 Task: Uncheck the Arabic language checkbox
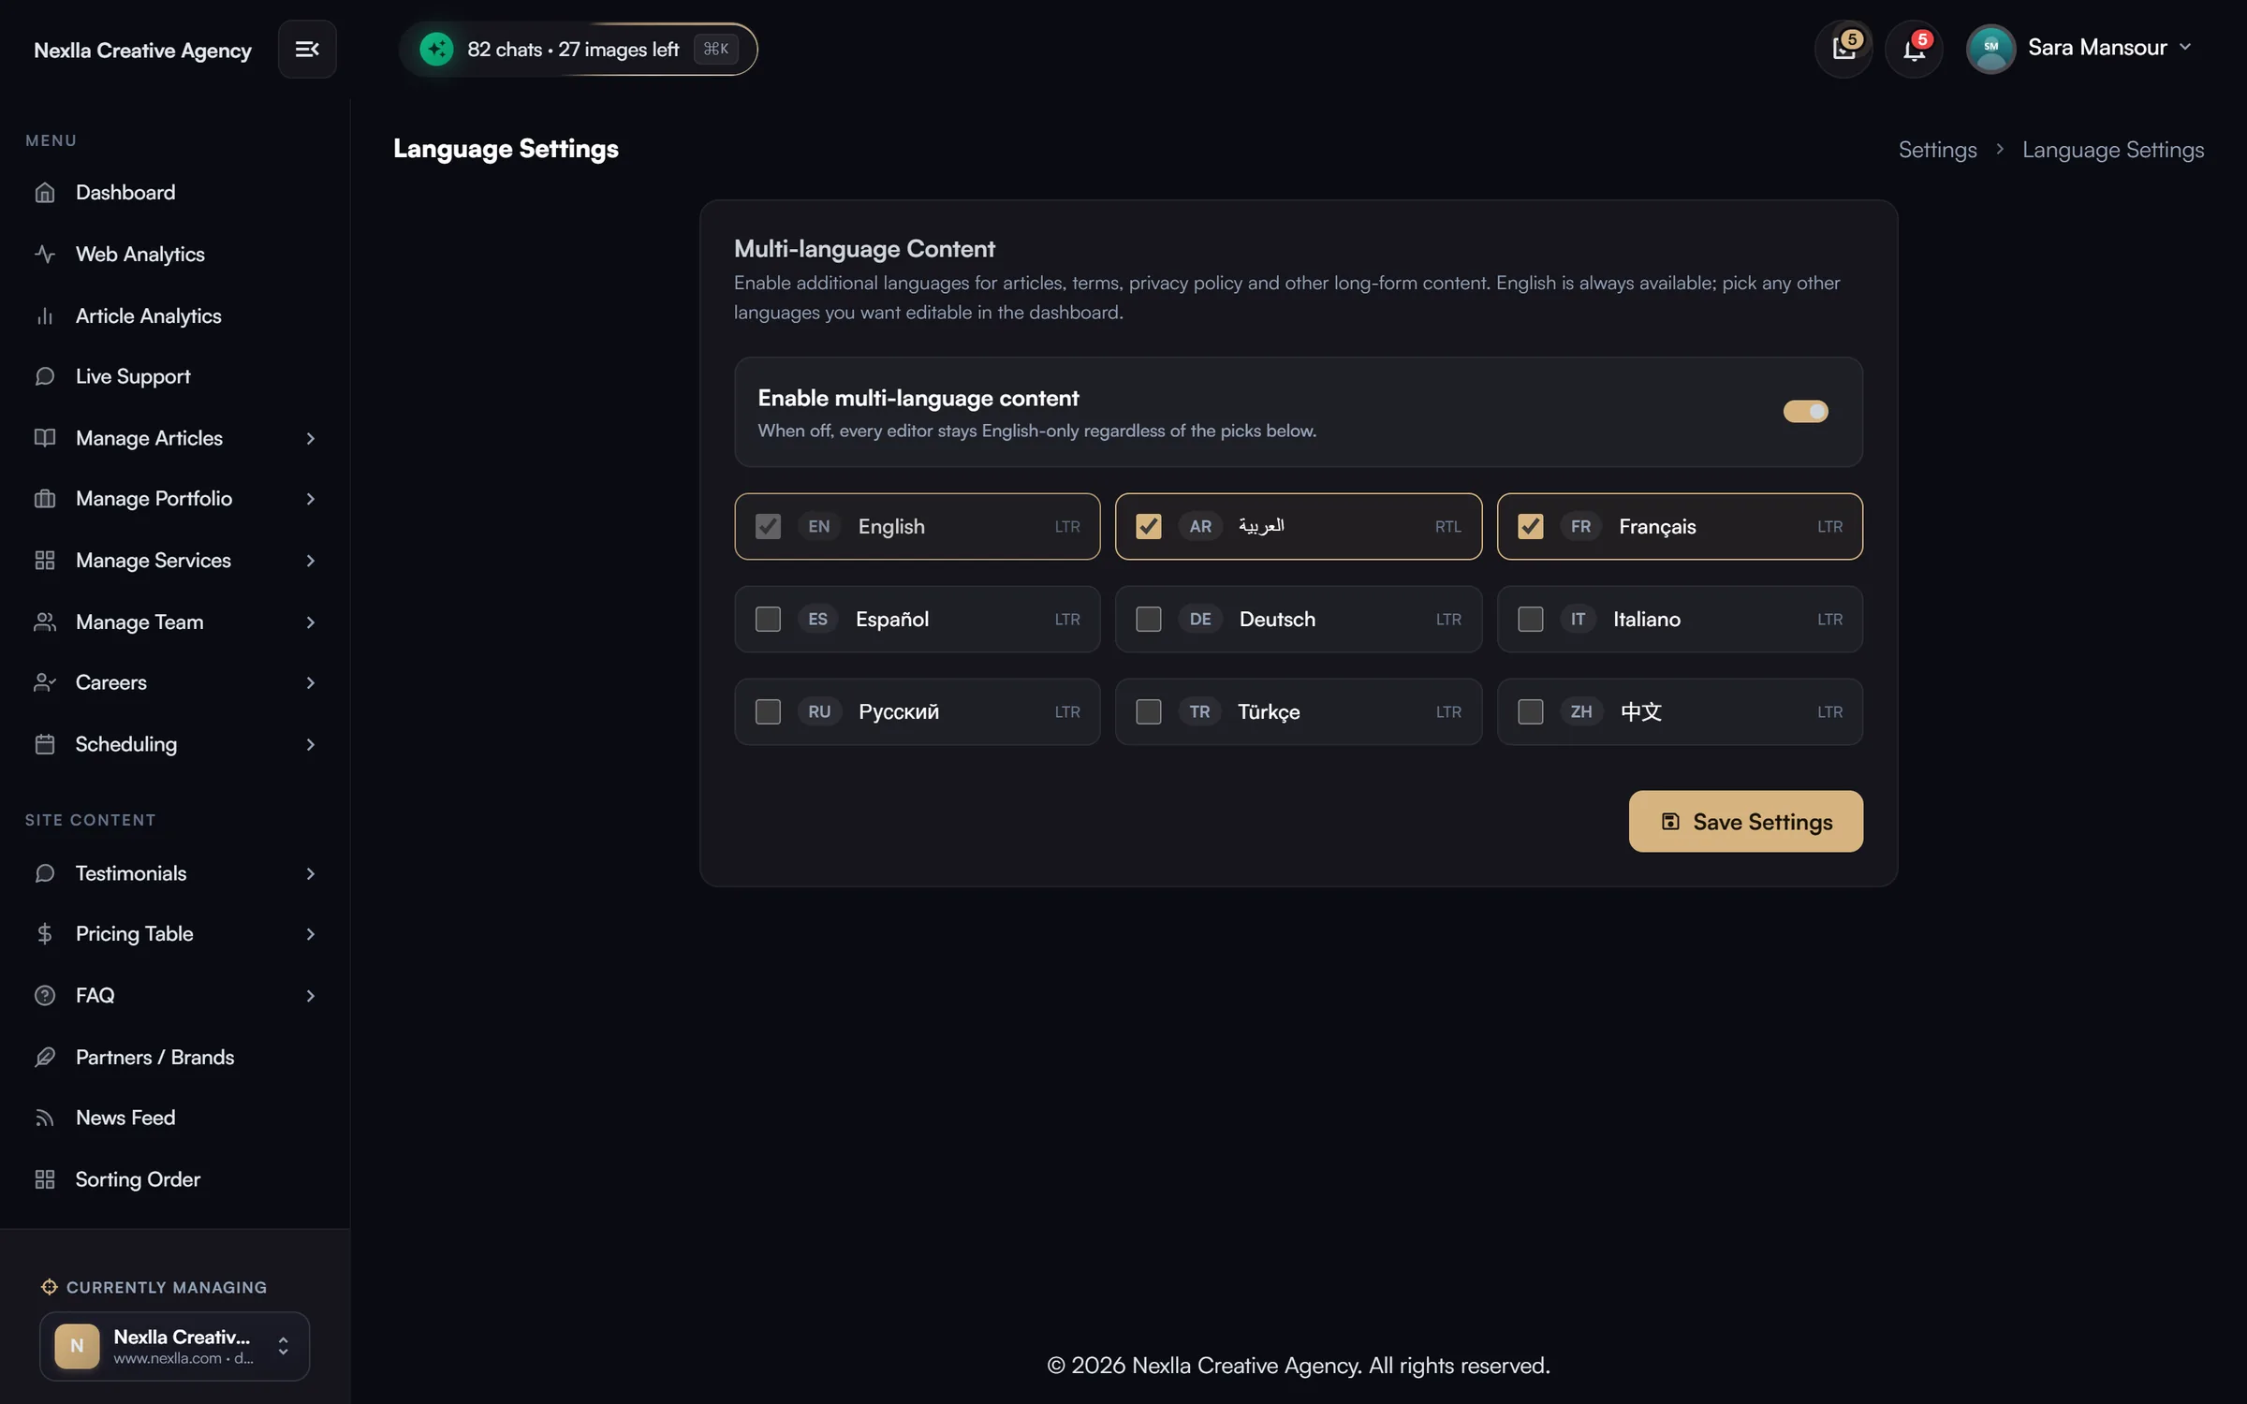point(1148,527)
